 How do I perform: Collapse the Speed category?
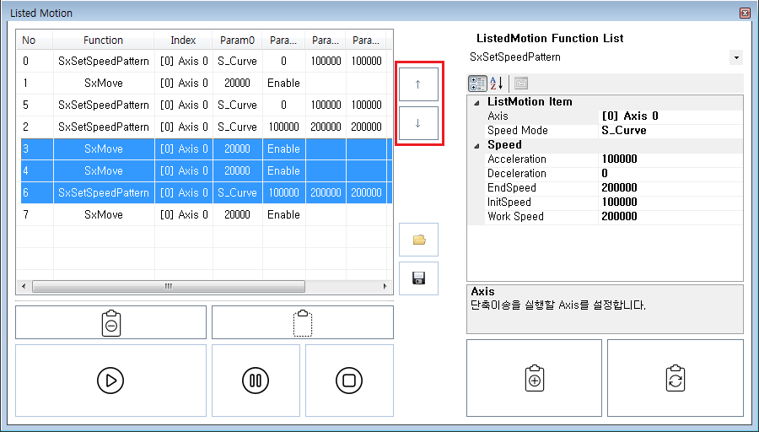[x=476, y=145]
